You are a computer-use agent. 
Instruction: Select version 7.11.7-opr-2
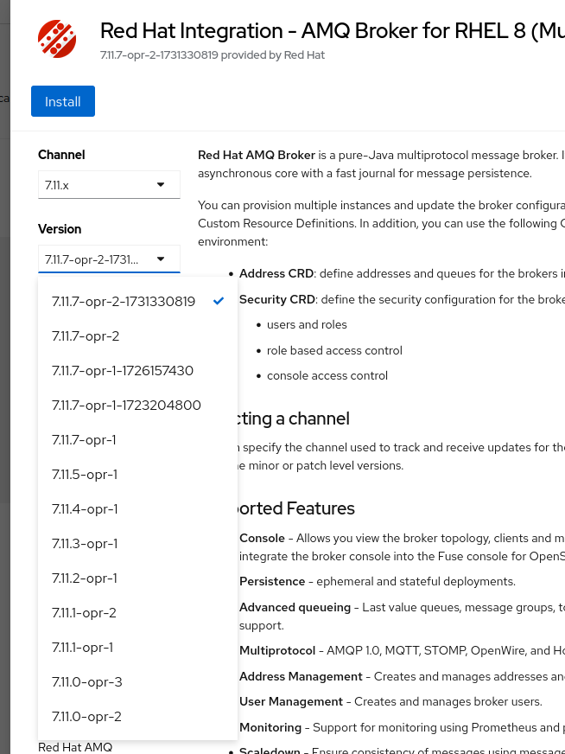(86, 336)
